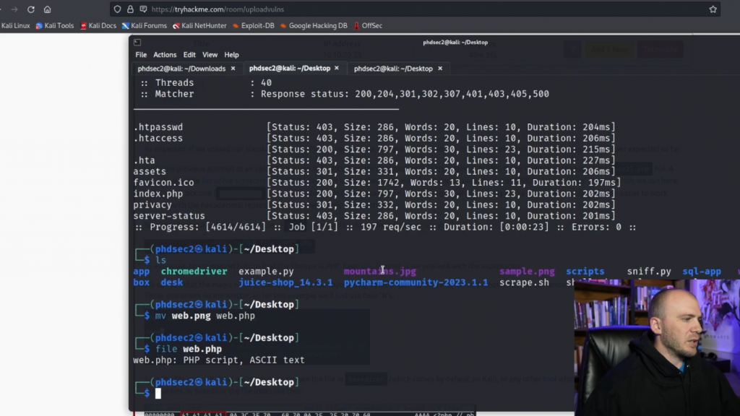Viewport: 740px width, 416px height.
Task: Reload the browser page
Action: [30, 9]
